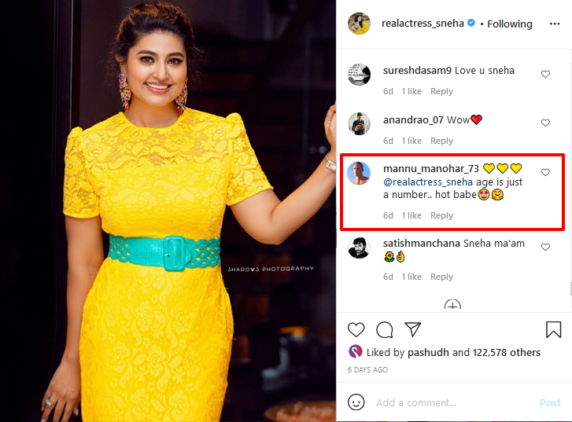Like mannu_manohar_73's comment heart
Screen dimensions: 572x422
point(545,172)
